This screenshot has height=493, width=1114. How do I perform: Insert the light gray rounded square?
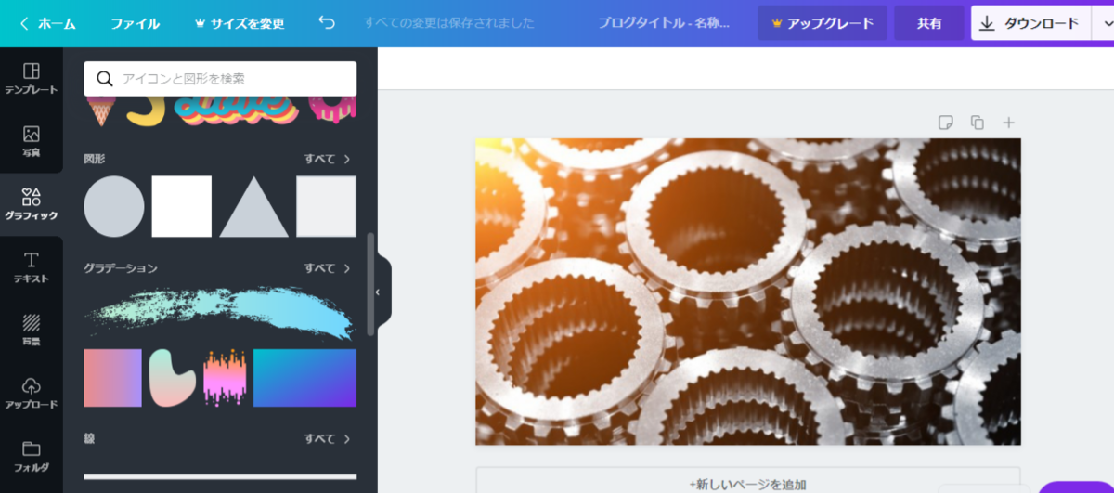coord(326,206)
